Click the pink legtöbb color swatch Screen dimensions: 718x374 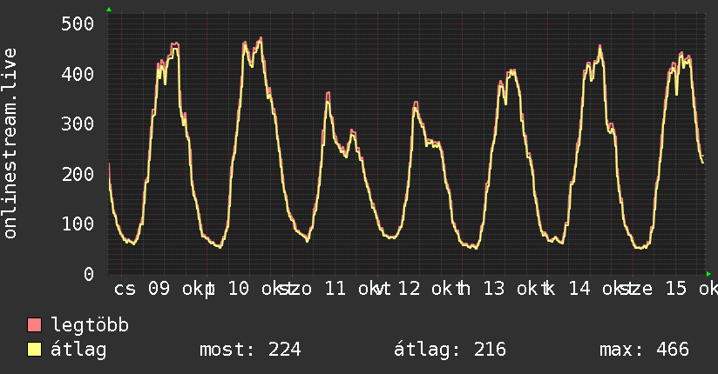34,324
